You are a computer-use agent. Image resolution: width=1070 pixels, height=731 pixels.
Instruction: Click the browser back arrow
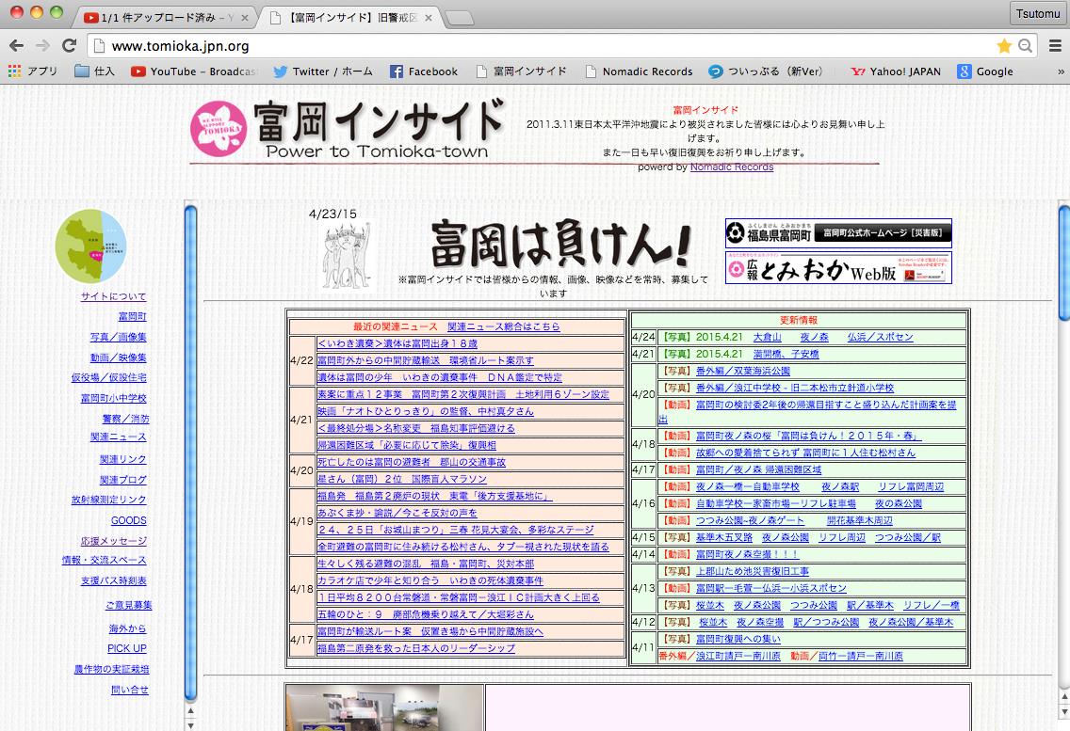click(16, 46)
